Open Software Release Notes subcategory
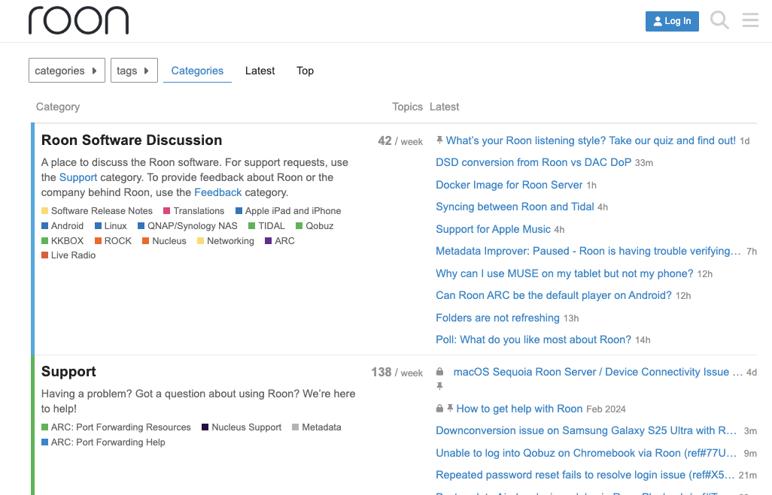The image size is (772, 495). [97, 211]
